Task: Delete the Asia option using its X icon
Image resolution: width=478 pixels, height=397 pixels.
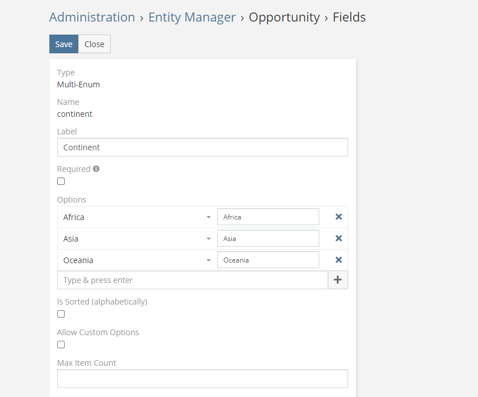Action: [x=339, y=238]
